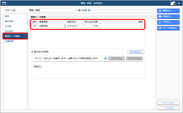Image resolution: width=183 pixels, height=113 pixels.
Task: Select 付箋検索 in the left menu
Action: (x=9, y=41)
